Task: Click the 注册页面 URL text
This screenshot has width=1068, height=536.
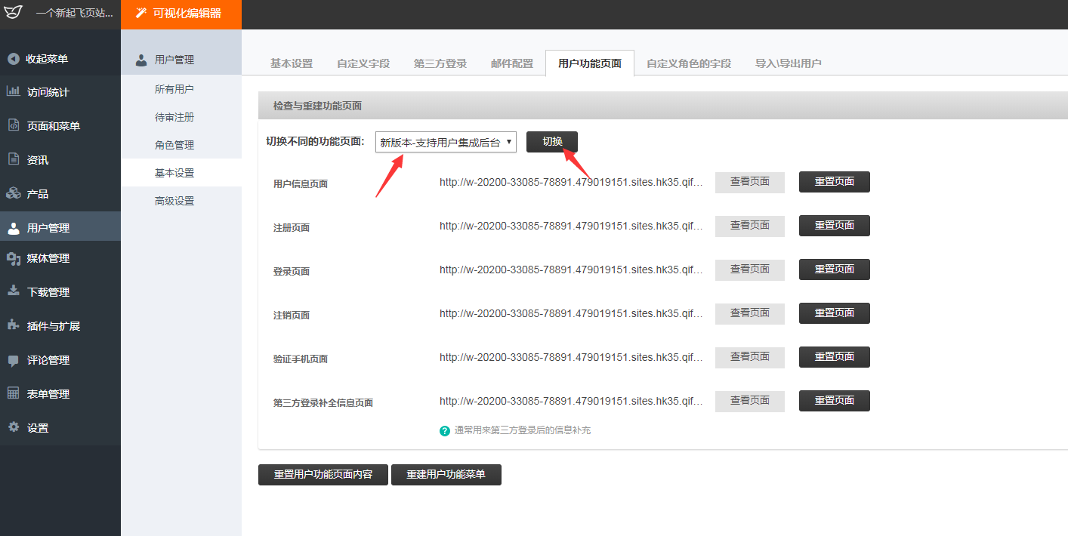Action: 571,226
